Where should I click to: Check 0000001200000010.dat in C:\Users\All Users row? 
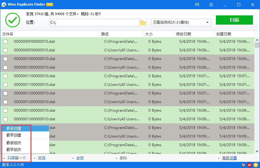click(x=6, y=102)
